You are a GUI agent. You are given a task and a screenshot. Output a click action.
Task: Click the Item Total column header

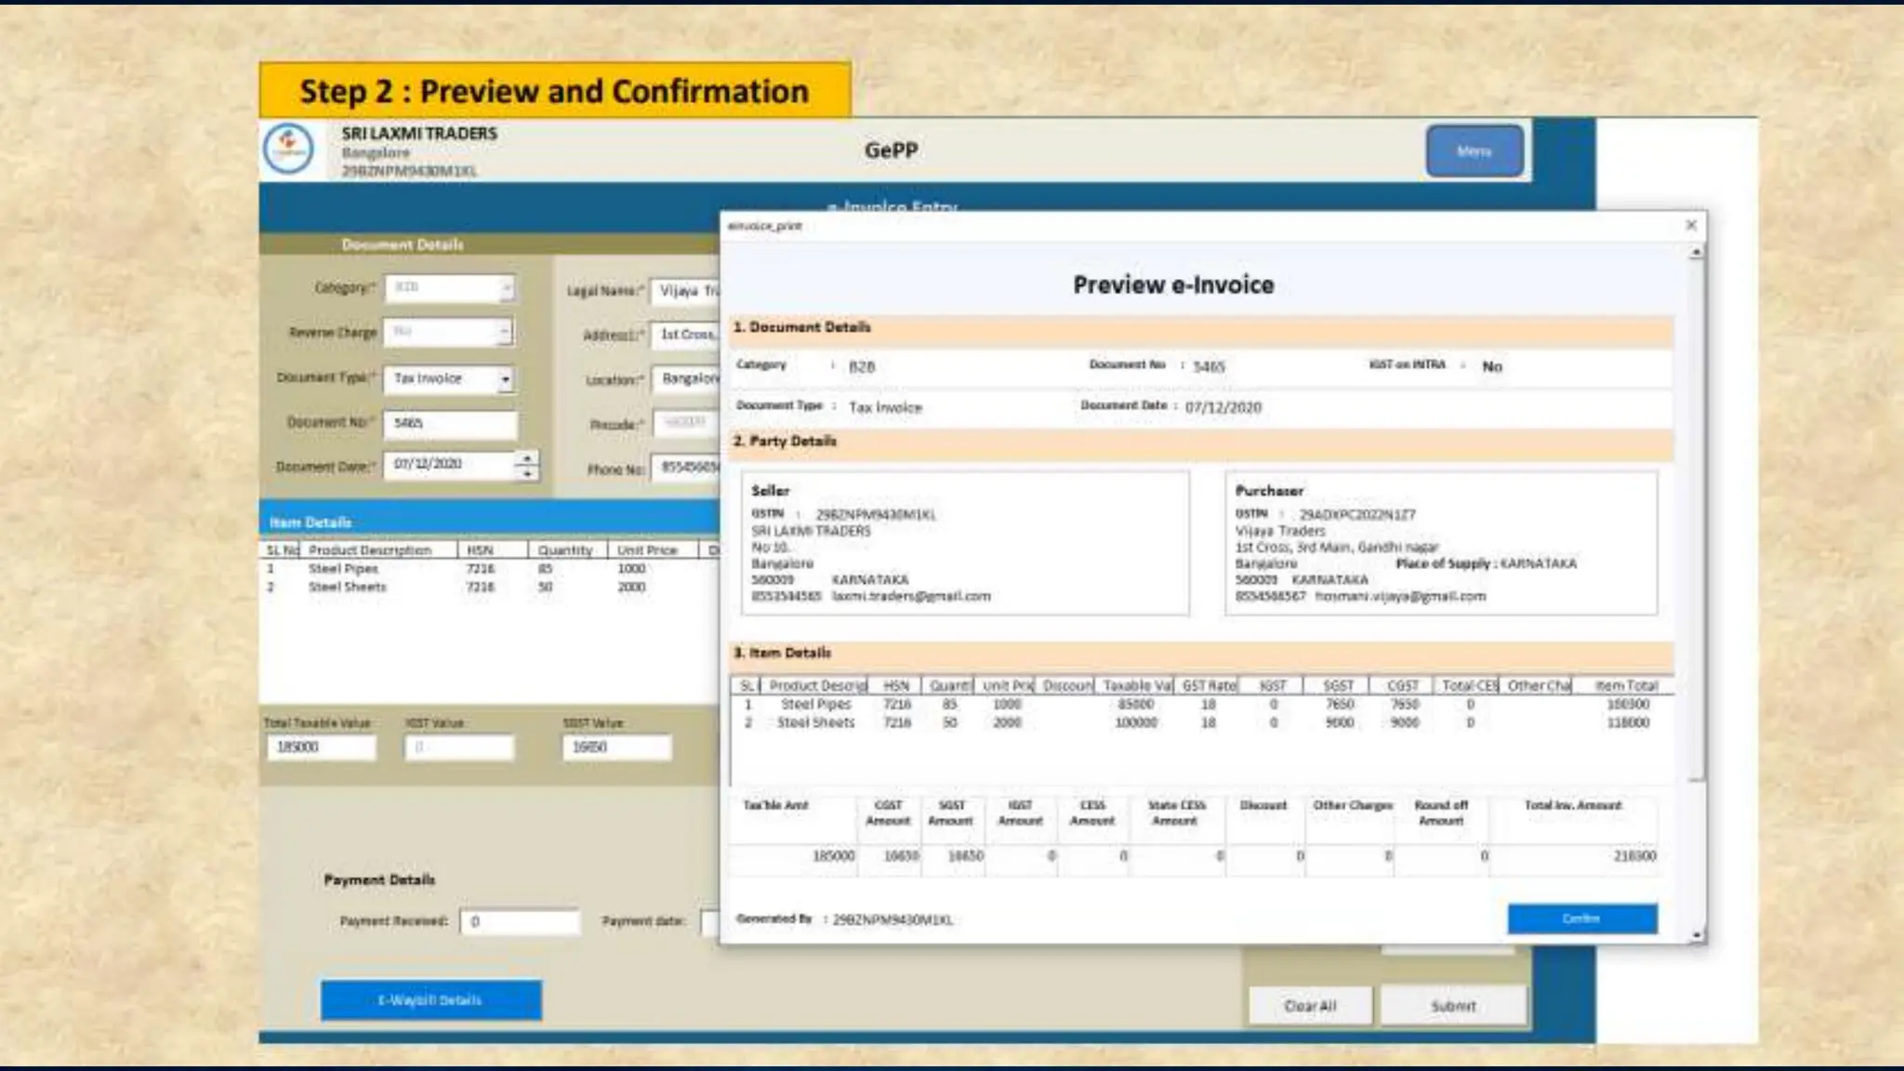(x=1626, y=686)
